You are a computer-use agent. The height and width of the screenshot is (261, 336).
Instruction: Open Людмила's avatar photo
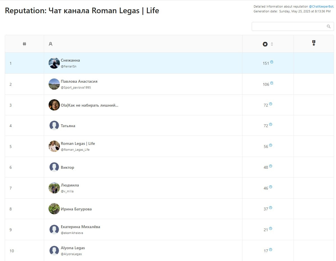(x=54, y=188)
